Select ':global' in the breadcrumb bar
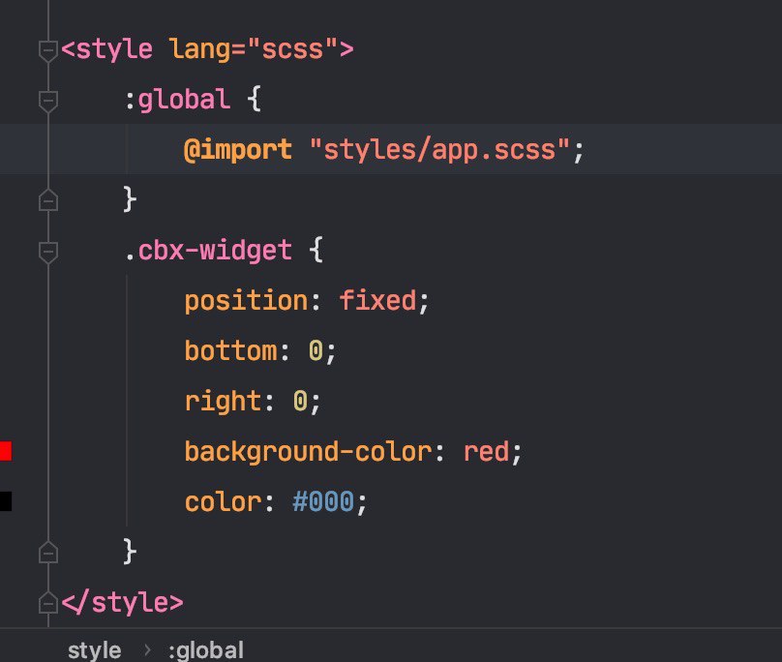 coord(206,650)
